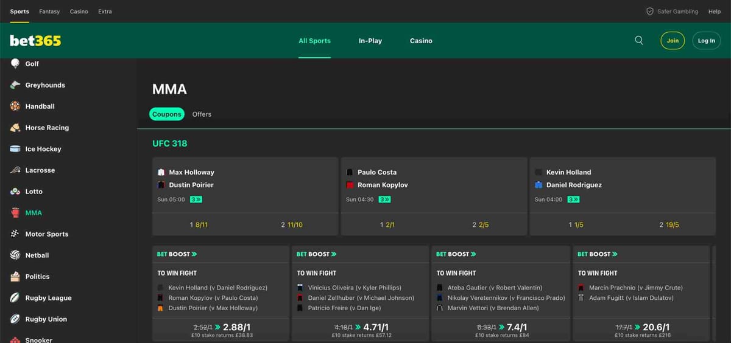Open Fantasy in the top bar

pyautogui.click(x=49, y=12)
